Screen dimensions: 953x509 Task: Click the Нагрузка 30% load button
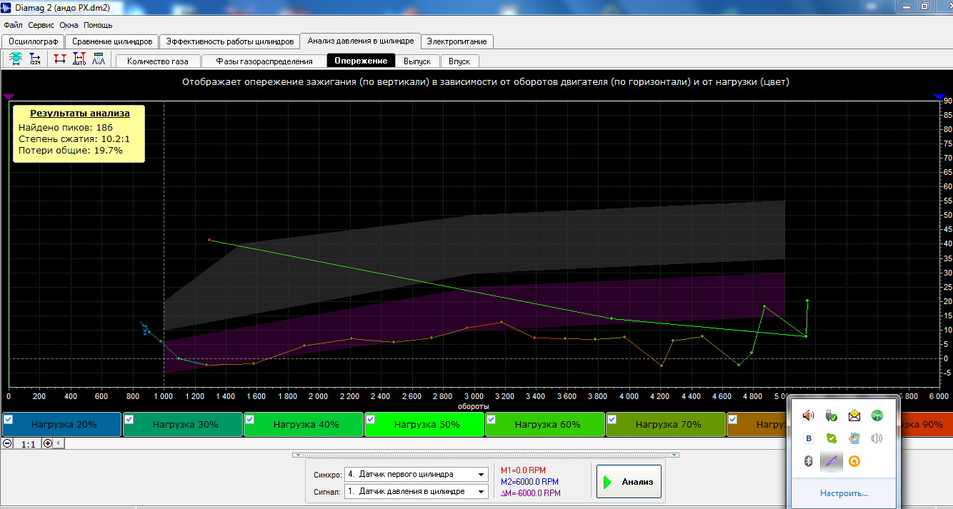click(182, 424)
